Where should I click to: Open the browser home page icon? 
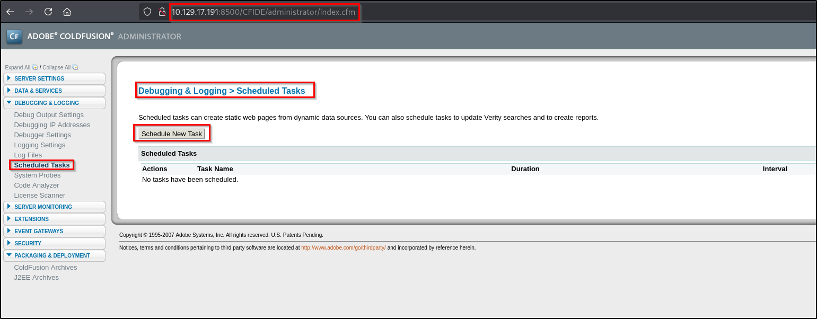coord(66,11)
